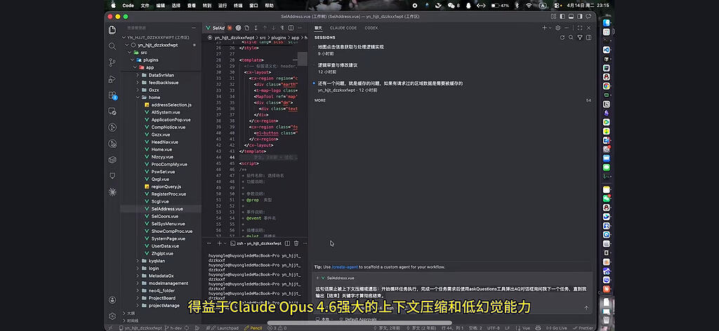Click trash icon to kill terminal
This screenshot has height=331, width=719.
pos(296,243)
